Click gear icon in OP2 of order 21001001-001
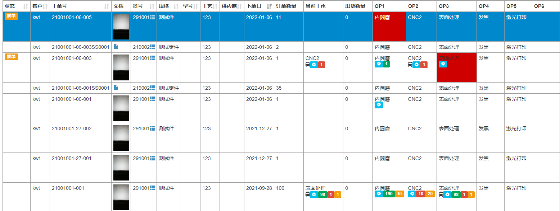Image resolution: width=560 pixels, height=211 pixels. point(412,194)
